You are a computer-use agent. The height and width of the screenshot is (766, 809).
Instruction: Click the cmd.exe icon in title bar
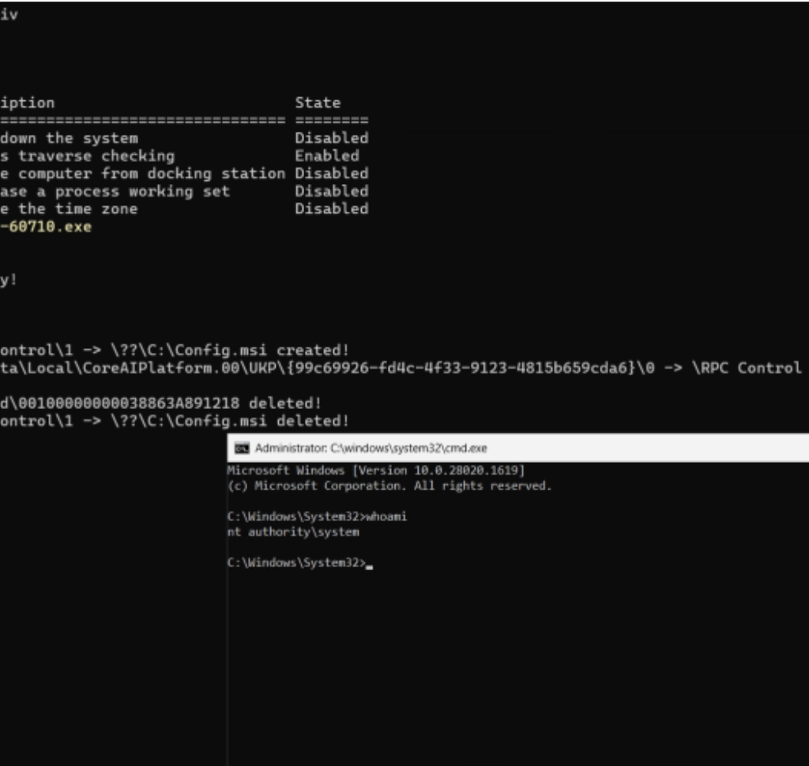(x=241, y=448)
